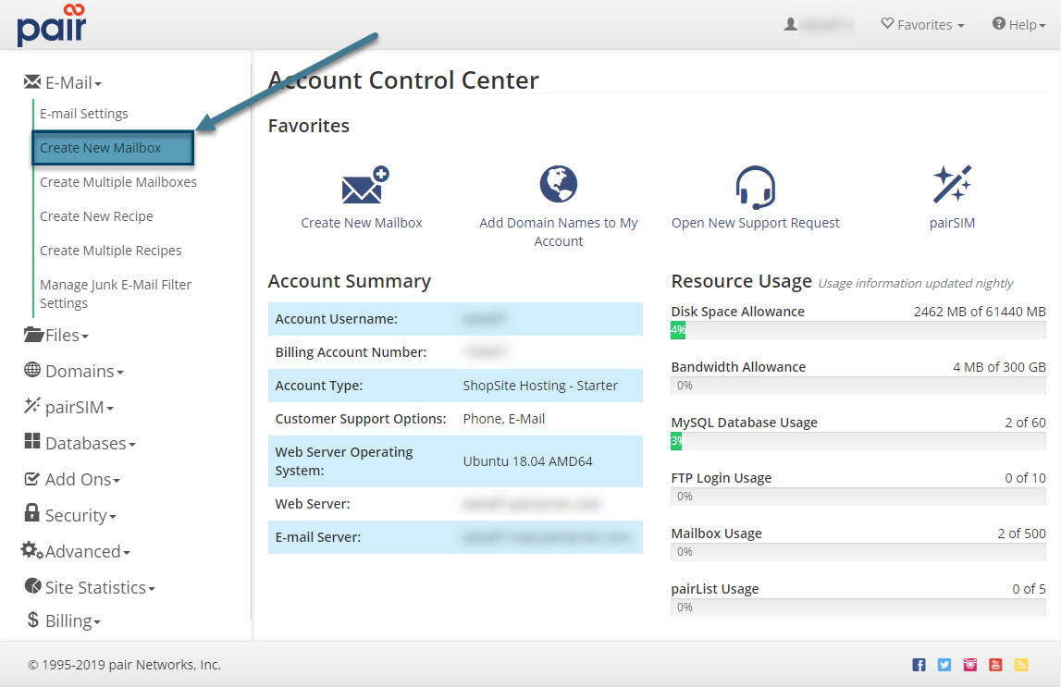Click the '4 MB of 300 GB' value

(x=999, y=367)
